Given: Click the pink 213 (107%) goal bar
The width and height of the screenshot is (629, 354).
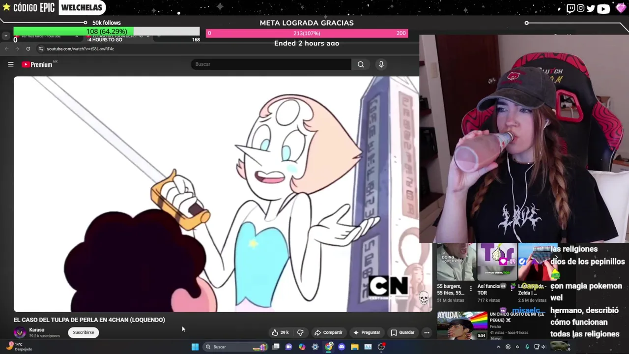Looking at the screenshot, I should pos(307,33).
